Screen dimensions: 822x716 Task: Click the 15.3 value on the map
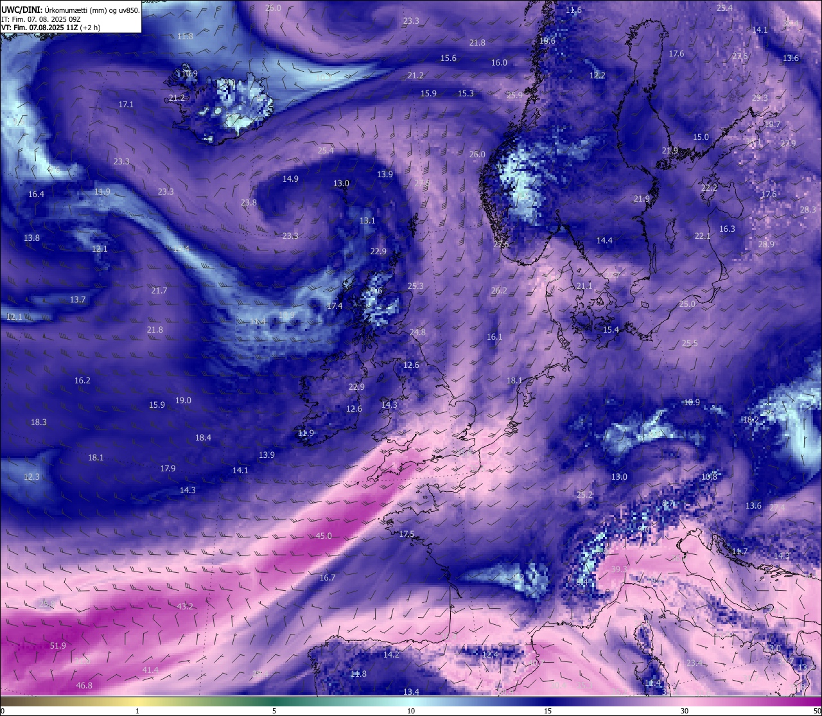click(466, 94)
